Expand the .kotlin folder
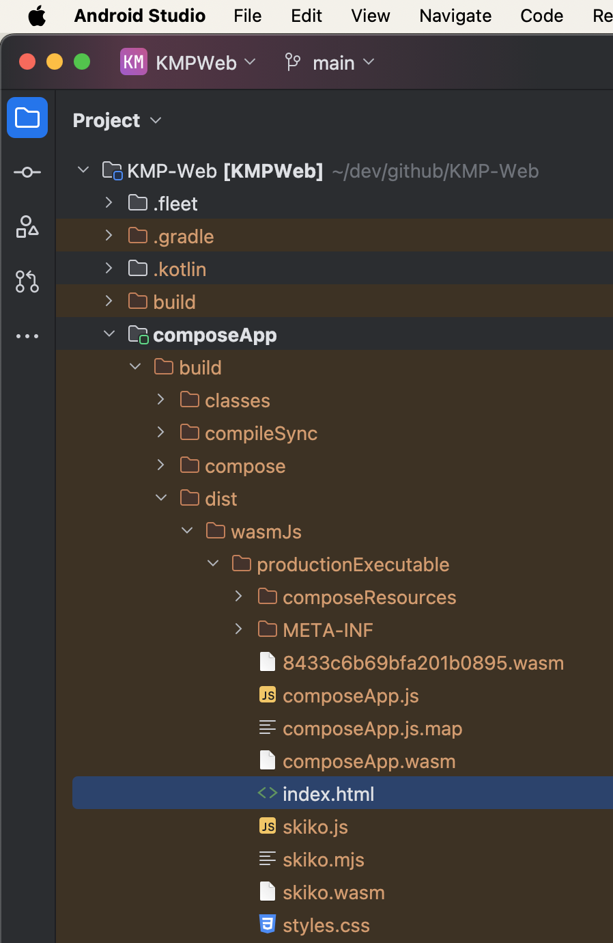 coord(109,268)
